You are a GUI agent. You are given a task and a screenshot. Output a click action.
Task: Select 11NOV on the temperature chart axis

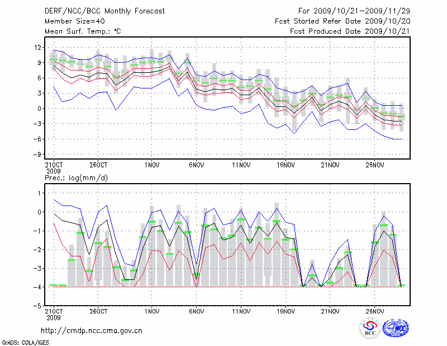pos(241,166)
